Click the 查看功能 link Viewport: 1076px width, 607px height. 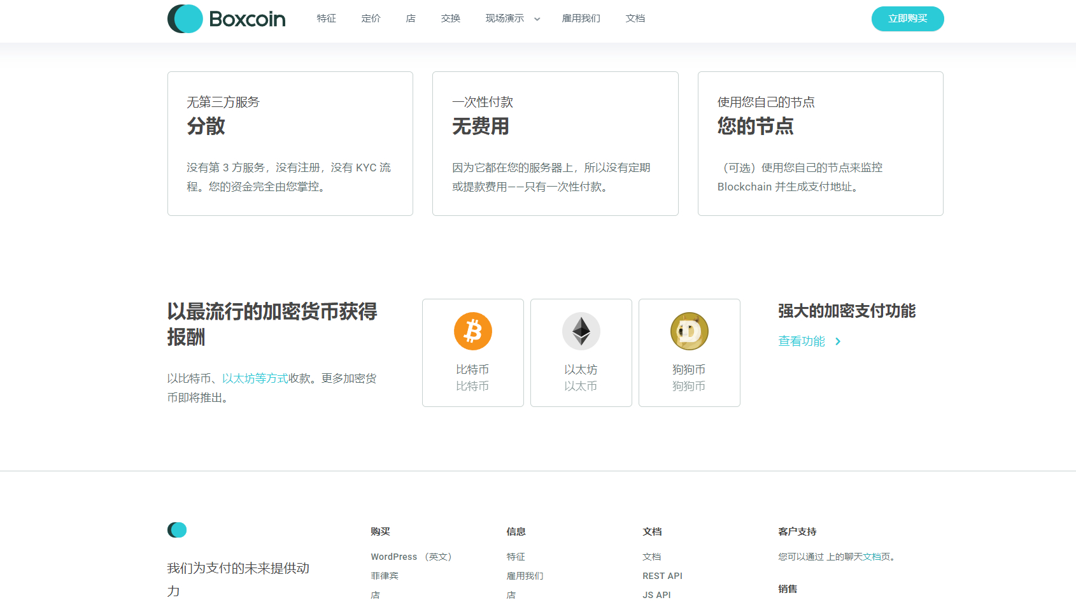801,341
